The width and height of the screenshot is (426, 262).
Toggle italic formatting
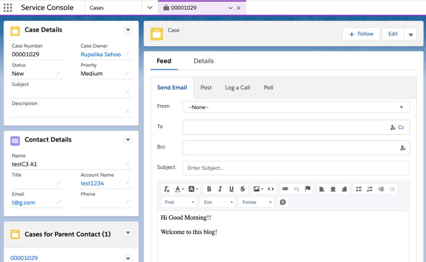[x=221, y=189]
